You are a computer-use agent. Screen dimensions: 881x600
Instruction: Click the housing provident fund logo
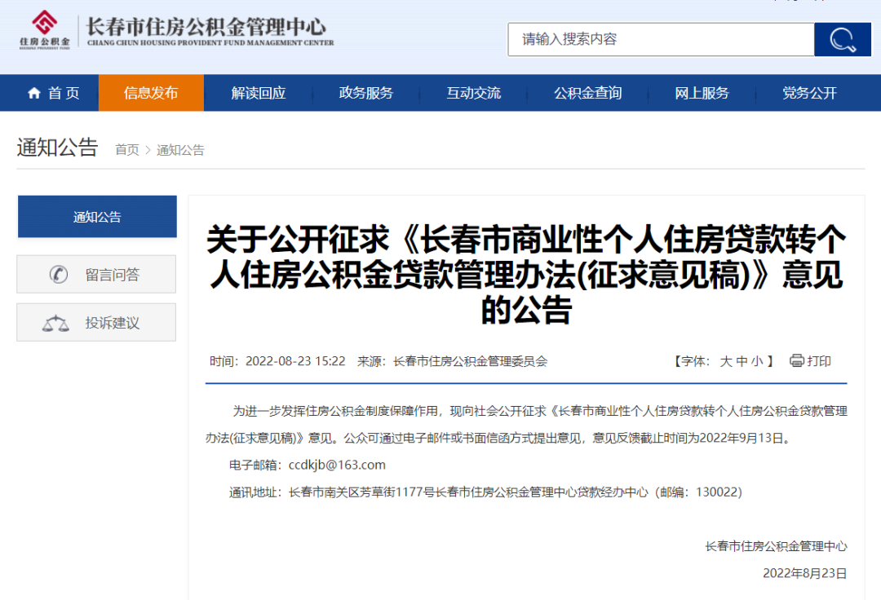point(45,30)
